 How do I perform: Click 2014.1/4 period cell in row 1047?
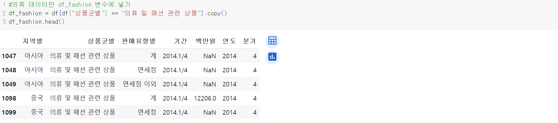175,56
